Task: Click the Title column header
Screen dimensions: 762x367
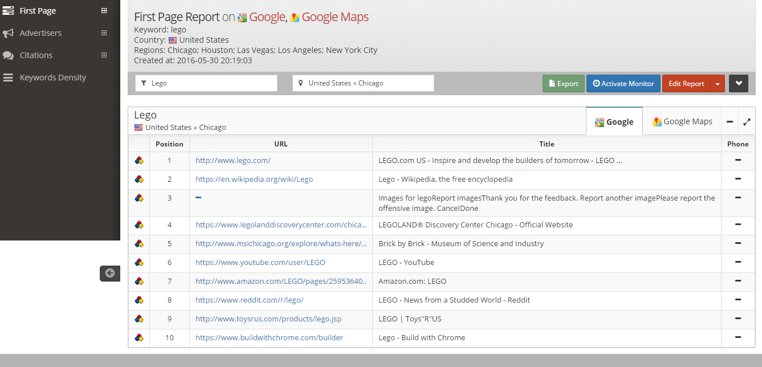Action: tap(547, 144)
